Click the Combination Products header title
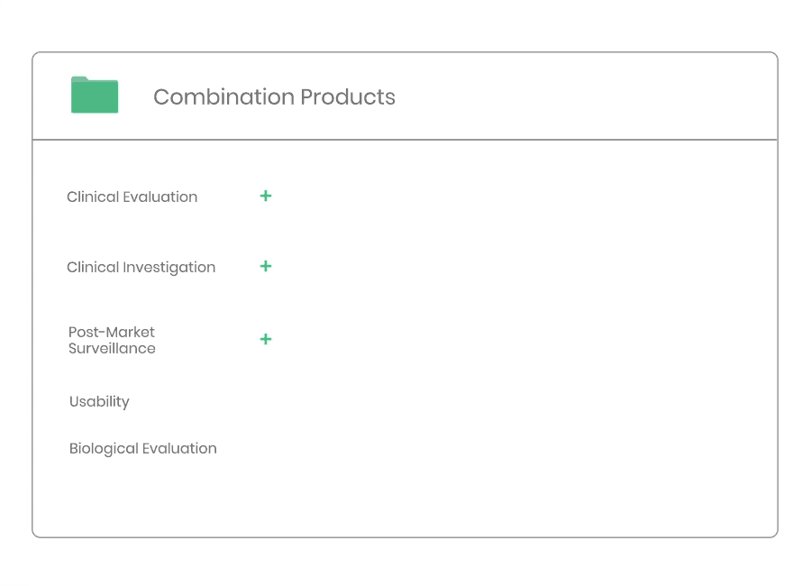 pyautogui.click(x=274, y=96)
